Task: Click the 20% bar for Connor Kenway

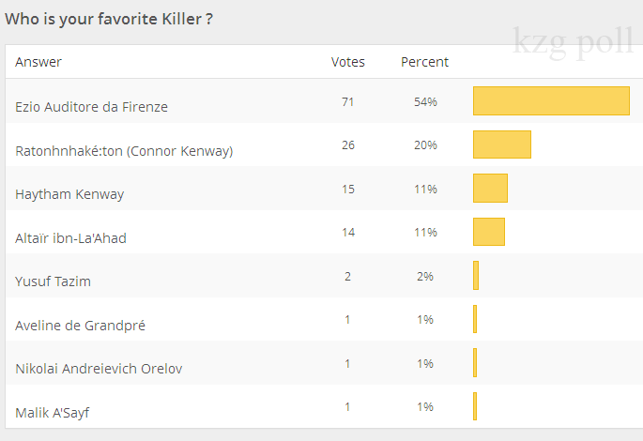Action: point(502,144)
